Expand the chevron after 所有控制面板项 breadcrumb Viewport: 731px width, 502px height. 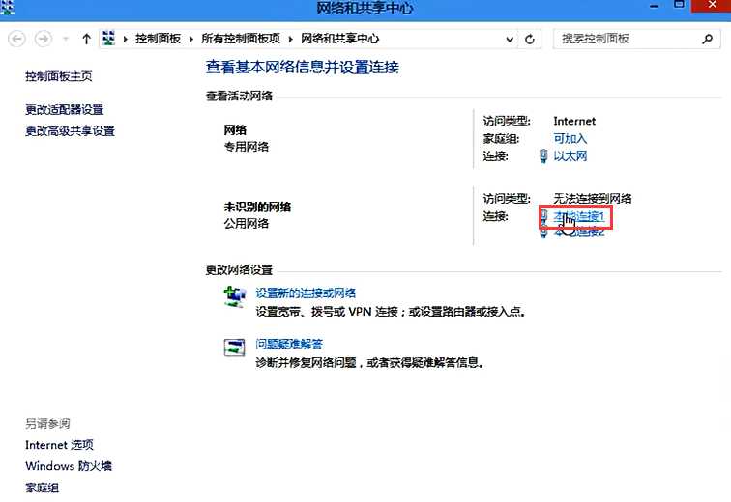[290, 39]
